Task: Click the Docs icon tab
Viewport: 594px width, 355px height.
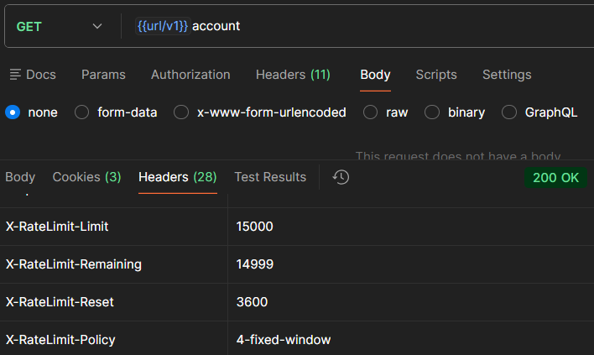Action: point(33,75)
